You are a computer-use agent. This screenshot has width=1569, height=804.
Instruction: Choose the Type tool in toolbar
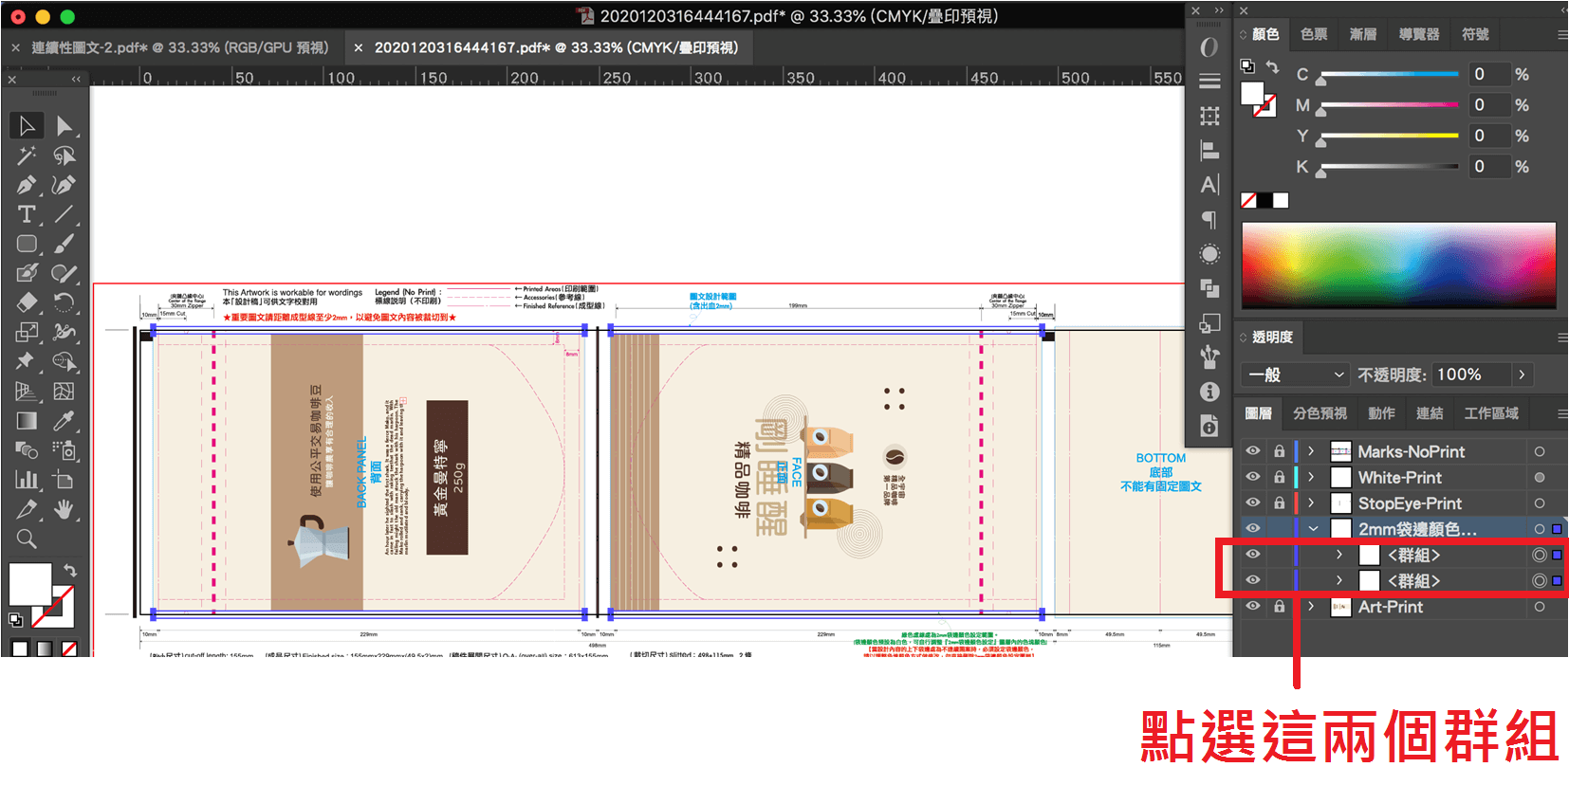(x=27, y=214)
